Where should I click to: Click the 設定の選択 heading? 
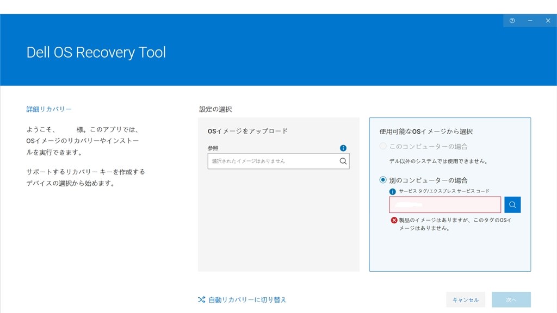click(x=215, y=109)
